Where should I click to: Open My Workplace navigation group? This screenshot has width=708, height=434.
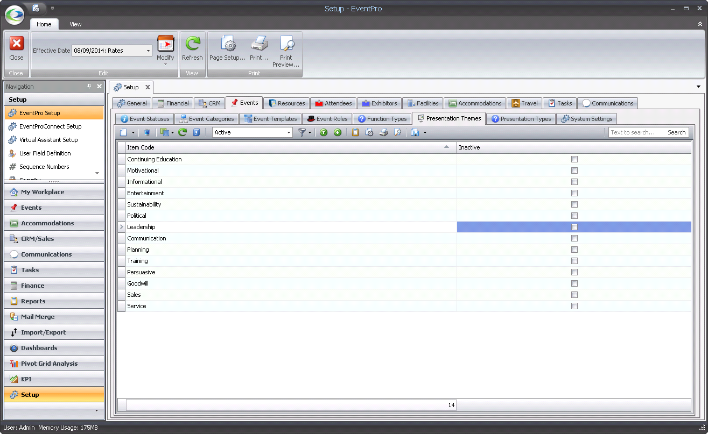point(54,192)
